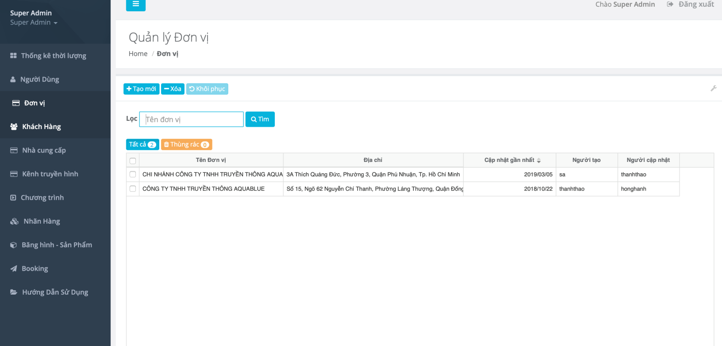Open Nhãn Hàng sidebar item
Image resolution: width=722 pixels, height=346 pixels.
tap(42, 221)
